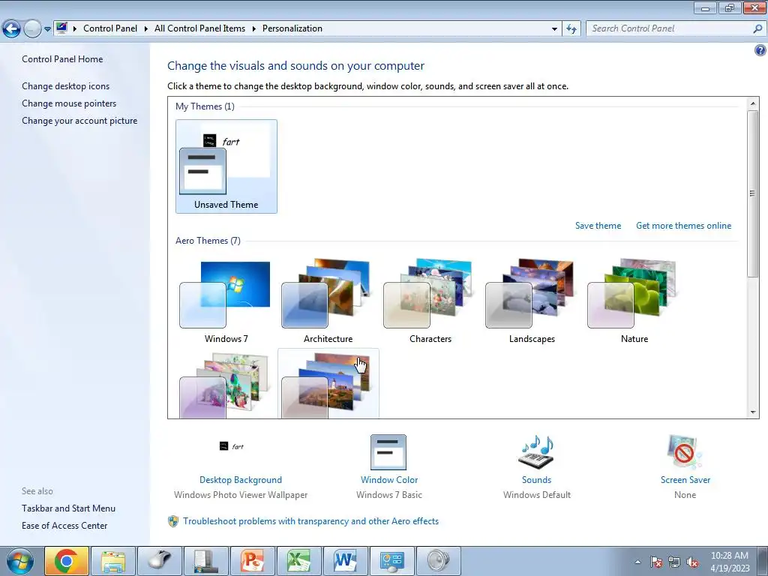Open Change desktop icons
Image resolution: width=768 pixels, height=576 pixels.
[x=66, y=85]
